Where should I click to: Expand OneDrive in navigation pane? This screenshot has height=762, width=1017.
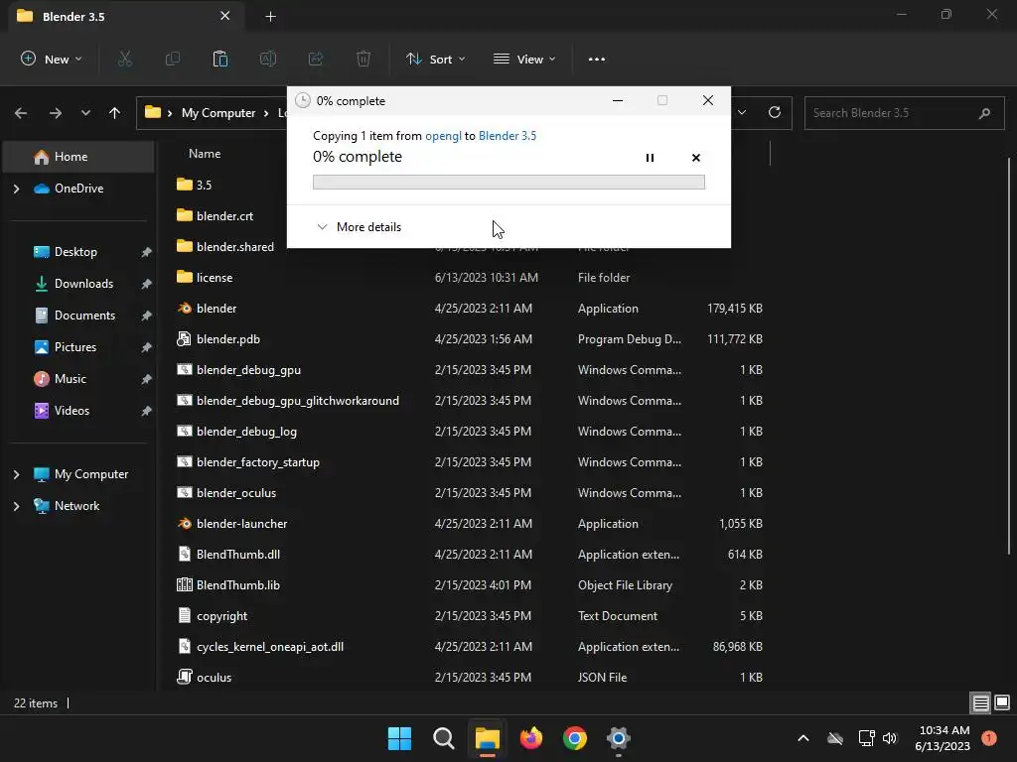[16, 189]
